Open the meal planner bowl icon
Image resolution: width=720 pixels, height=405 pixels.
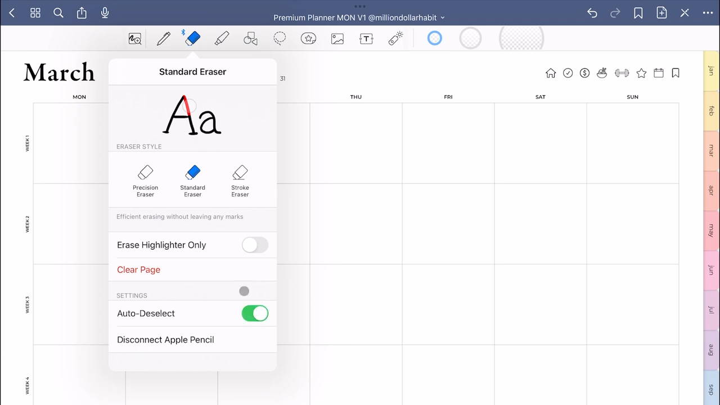tap(602, 73)
